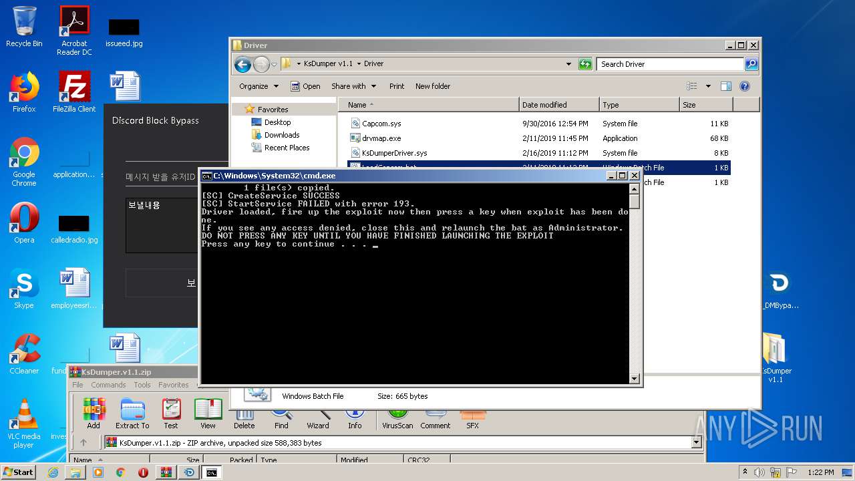Launch Google Chrome desktop shortcut
Image resolution: width=855 pixels, height=481 pixels.
click(24, 162)
